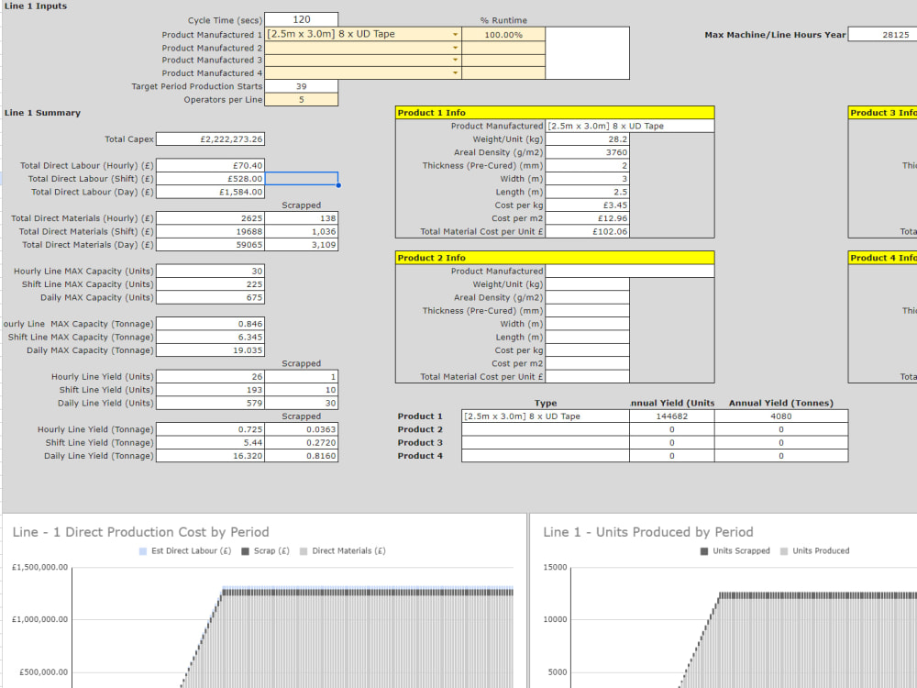
Task: Select the Daily Line Yield units 579
Action: pos(211,403)
